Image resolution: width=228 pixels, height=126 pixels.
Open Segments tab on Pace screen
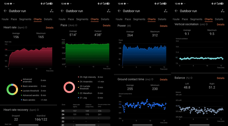82,19
